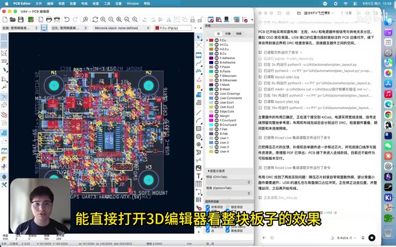Choose the Draw Rectangle tool
This screenshot has height=247, width=396.
pyautogui.click(x=199, y=128)
